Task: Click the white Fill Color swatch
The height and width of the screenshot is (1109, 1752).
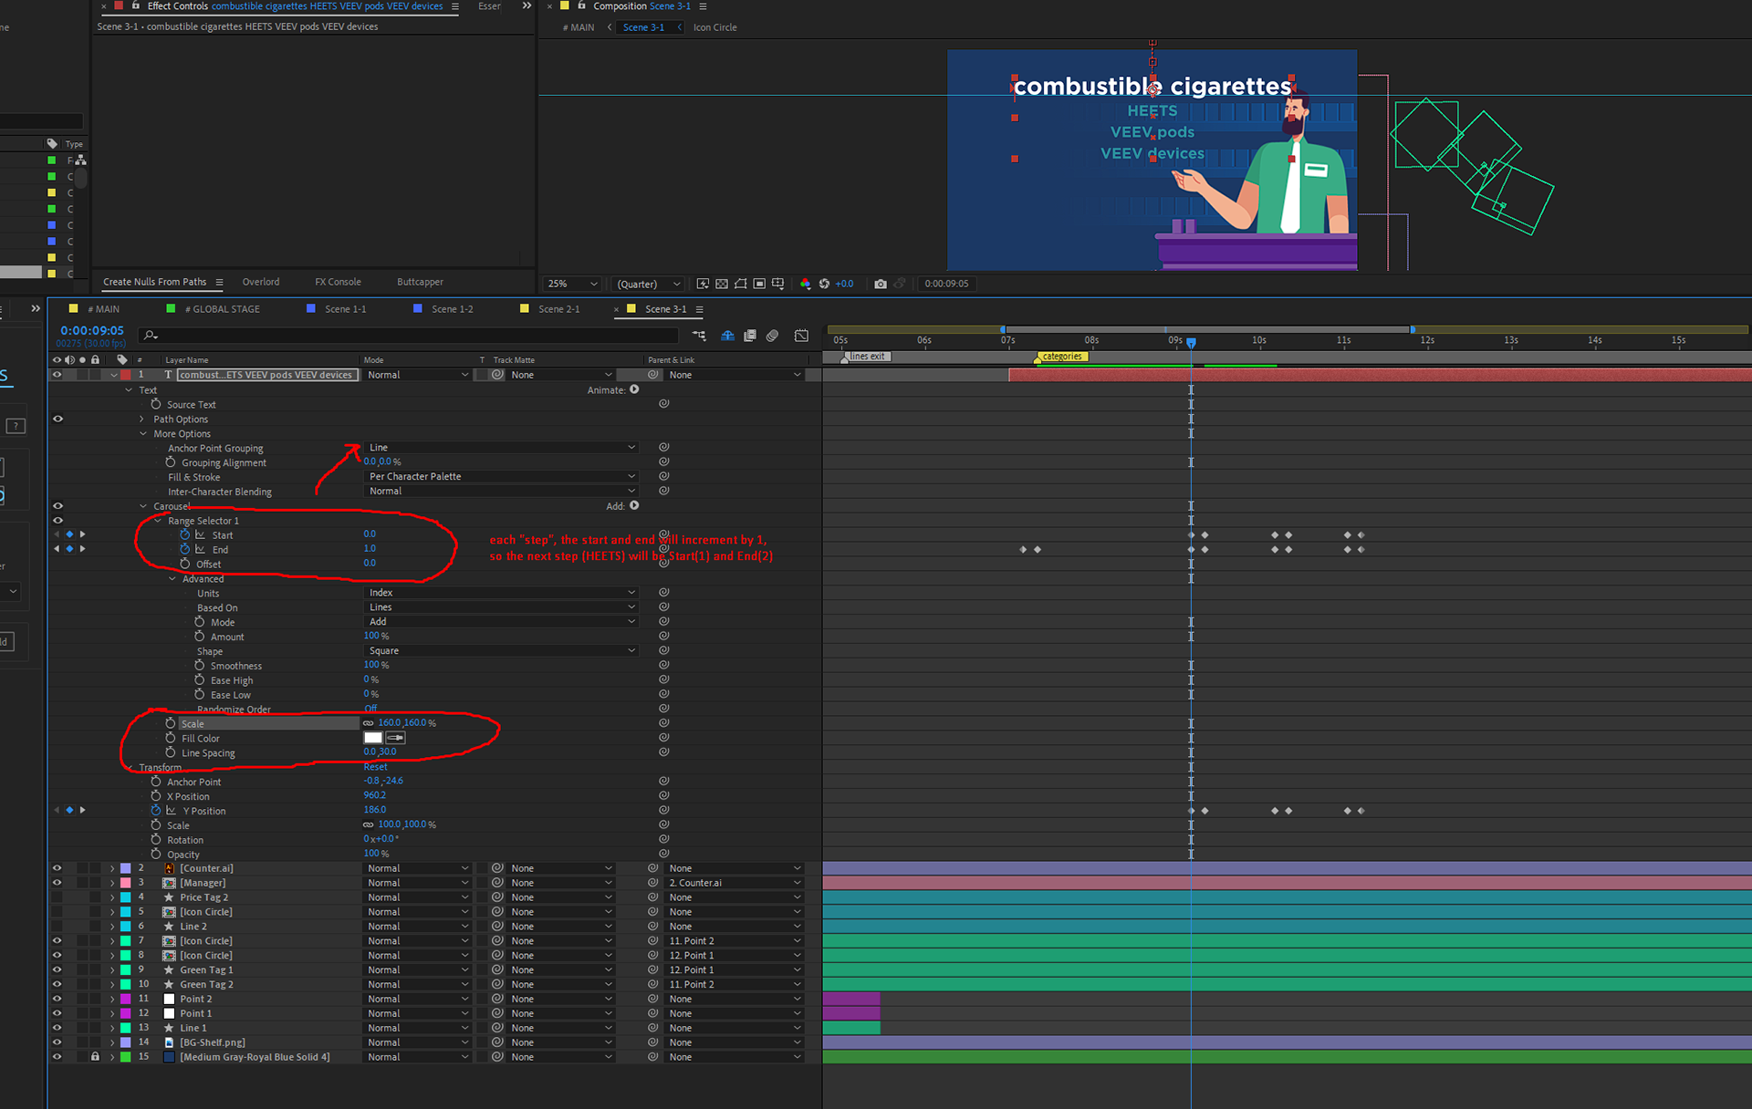Action: tap(373, 738)
